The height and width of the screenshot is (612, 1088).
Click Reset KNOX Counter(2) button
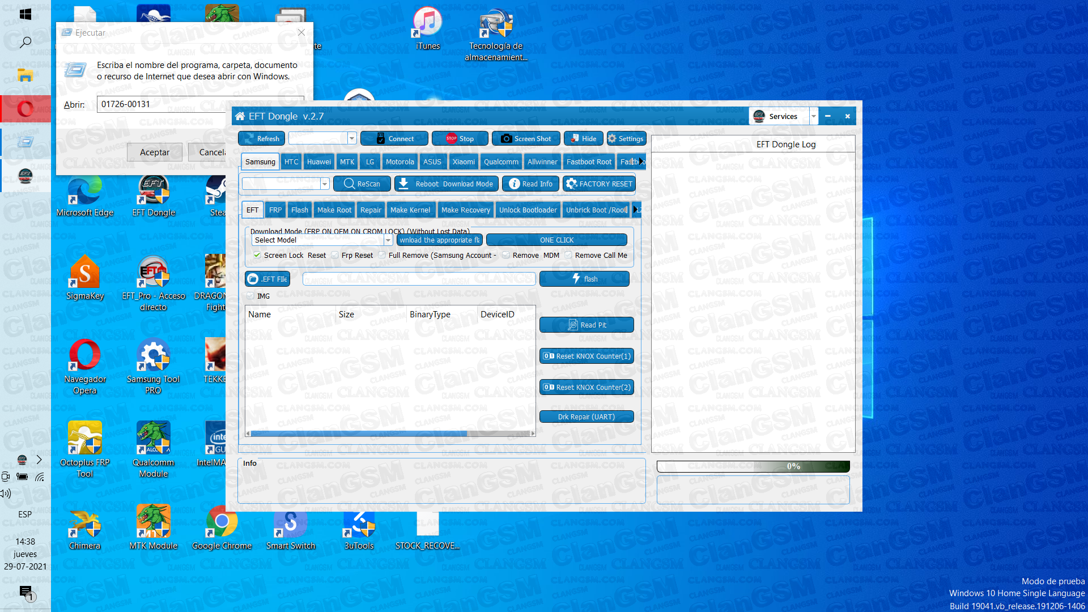(x=586, y=387)
